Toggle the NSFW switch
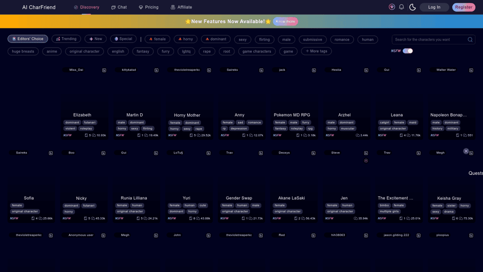The height and width of the screenshot is (272, 483). [x=408, y=51]
